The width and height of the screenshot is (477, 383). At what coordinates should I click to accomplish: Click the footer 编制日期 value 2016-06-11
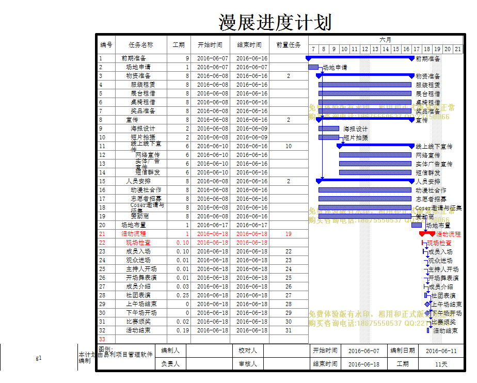(x=441, y=351)
